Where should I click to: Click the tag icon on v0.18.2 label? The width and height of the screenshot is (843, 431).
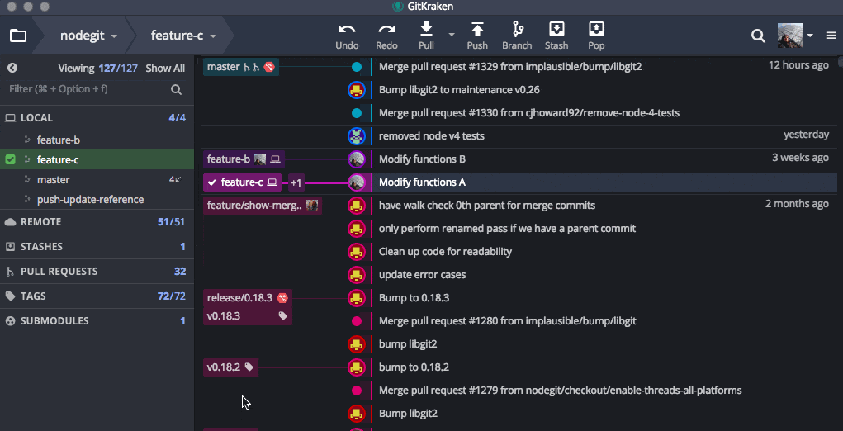249,367
